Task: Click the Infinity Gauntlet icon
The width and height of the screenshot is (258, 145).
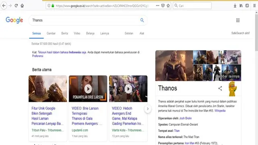Action: [233, 89]
